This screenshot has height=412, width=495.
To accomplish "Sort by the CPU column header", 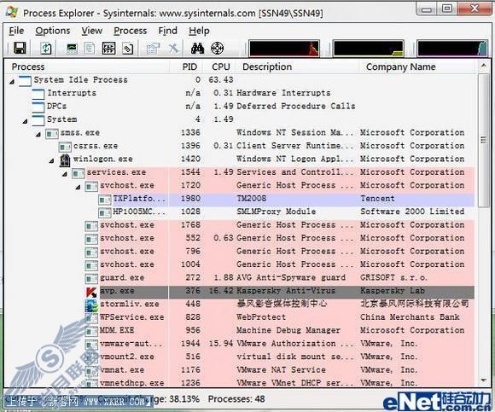I will tap(219, 67).
